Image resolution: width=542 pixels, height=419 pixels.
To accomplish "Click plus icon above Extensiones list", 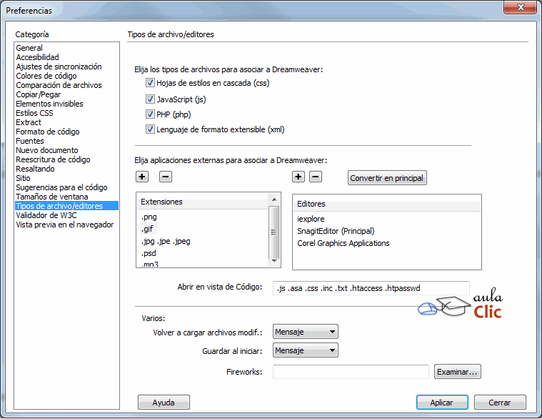I will (x=142, y=177).
